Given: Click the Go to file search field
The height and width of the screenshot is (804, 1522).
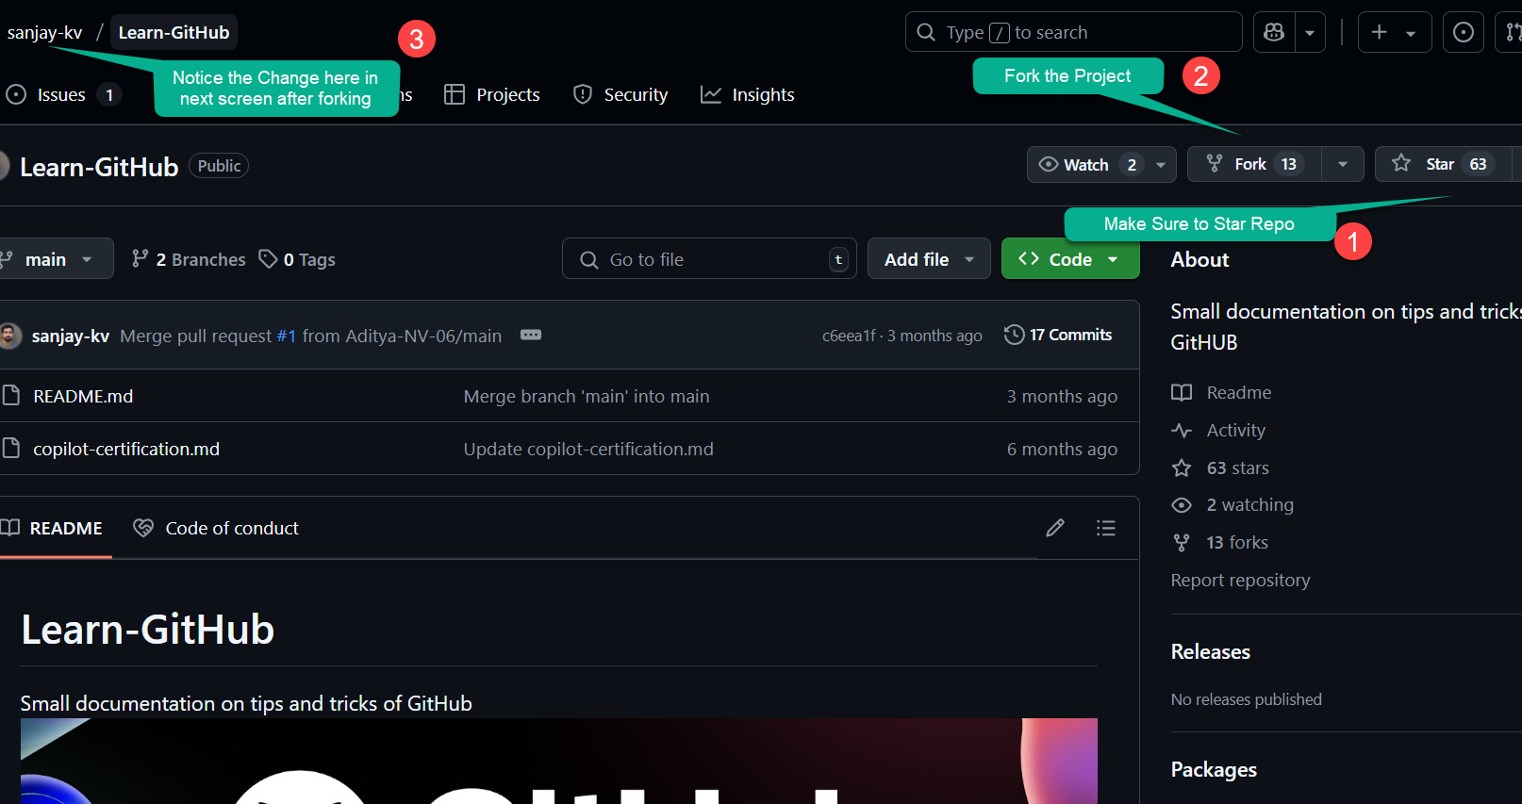Looking at the screenshot, I should [709, 259].
